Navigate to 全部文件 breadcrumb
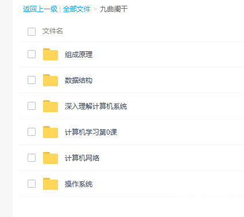The height and width of the screenshot is (217, 244). point(76,9)
